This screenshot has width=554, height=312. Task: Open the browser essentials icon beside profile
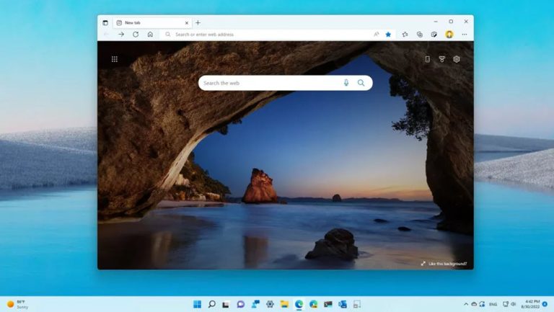tap(434, 35)
